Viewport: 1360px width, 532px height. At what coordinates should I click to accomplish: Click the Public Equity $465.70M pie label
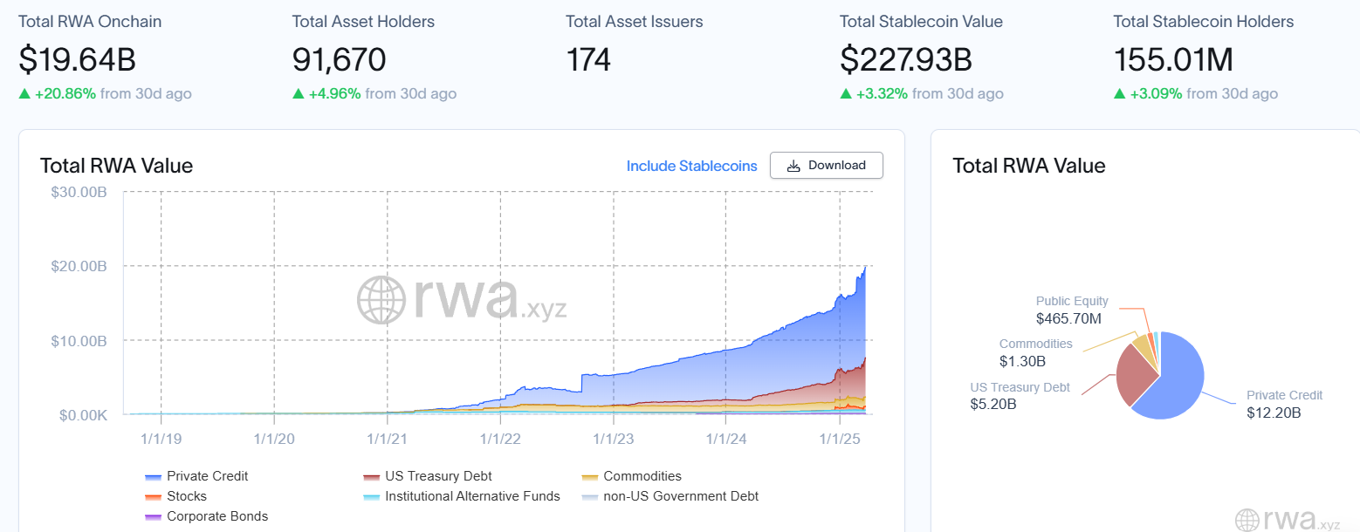pos(1071,310)
